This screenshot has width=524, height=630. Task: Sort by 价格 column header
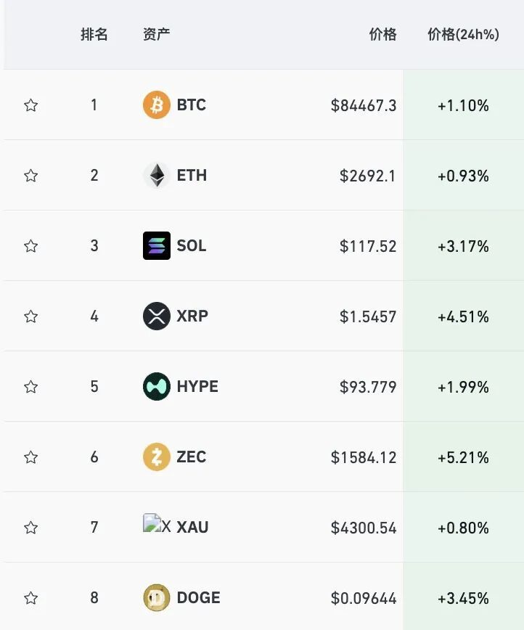[x=383, y=34]
